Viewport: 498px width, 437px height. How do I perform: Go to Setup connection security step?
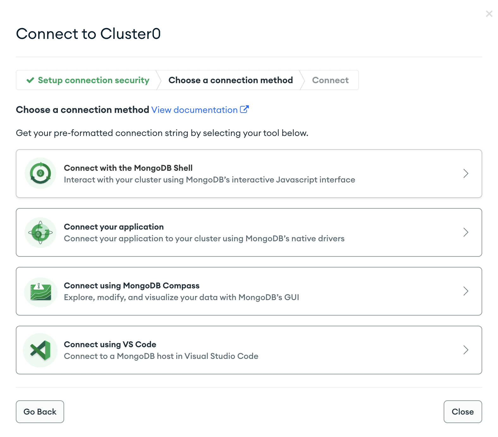88,80
